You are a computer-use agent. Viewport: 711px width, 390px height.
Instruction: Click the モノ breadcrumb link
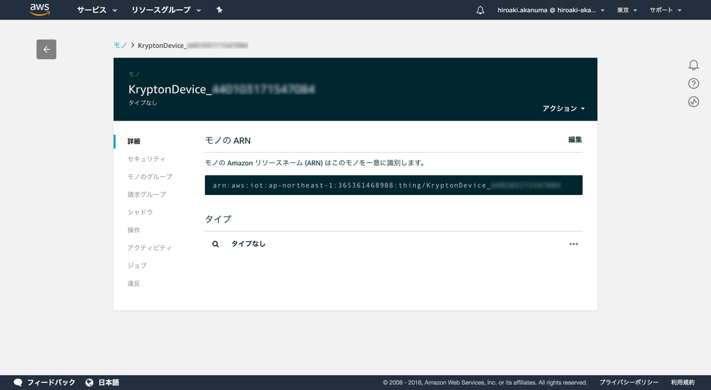[120, 45]
